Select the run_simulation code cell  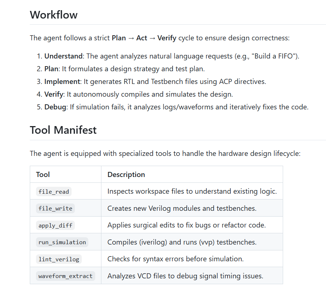pyautogui.click(x=62, y=242)
